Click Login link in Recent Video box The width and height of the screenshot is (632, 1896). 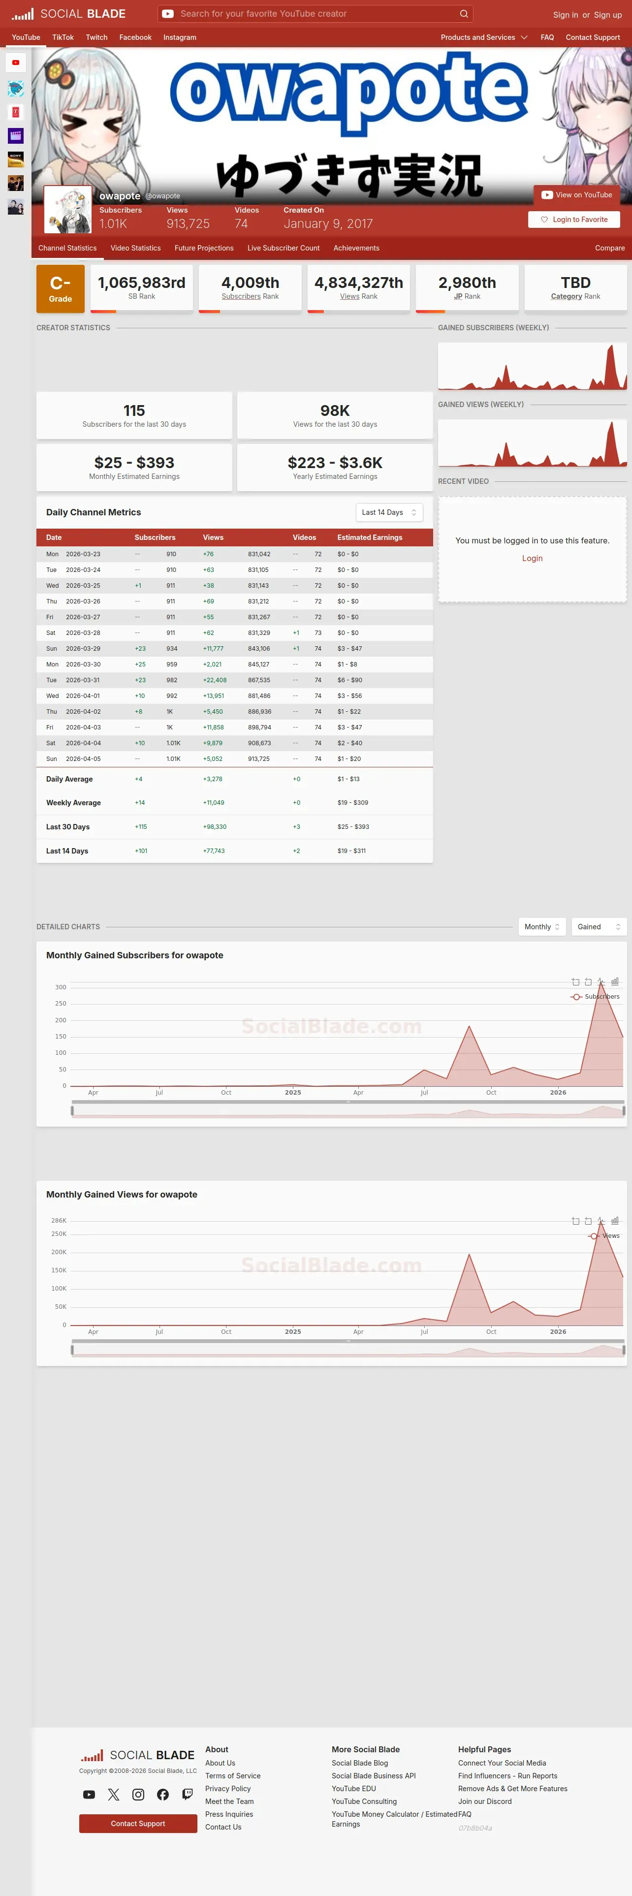point(532,559)
